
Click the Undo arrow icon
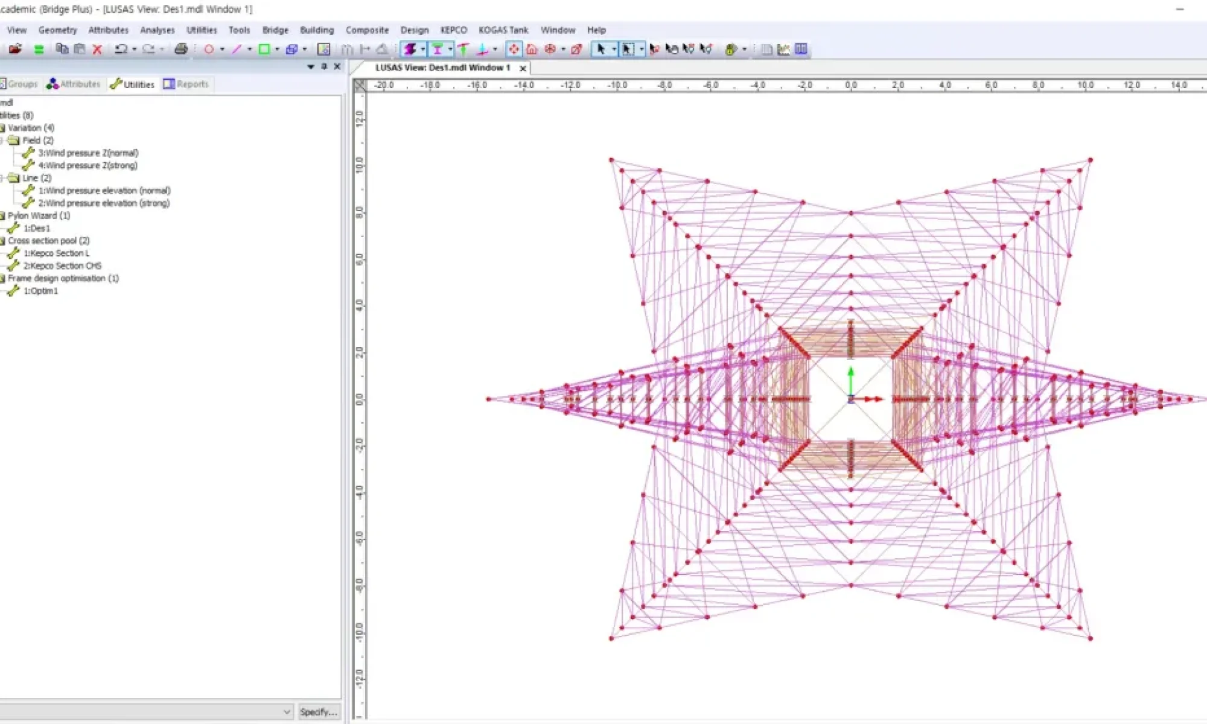click(121, 49)
